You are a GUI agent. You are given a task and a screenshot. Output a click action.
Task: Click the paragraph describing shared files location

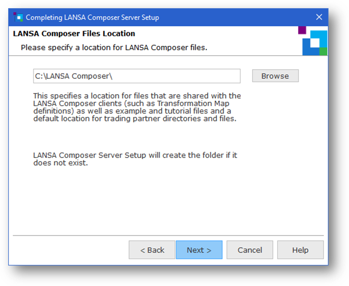137,107
